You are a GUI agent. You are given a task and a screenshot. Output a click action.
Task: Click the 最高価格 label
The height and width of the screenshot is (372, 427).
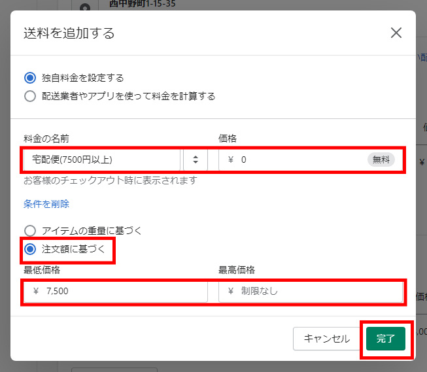237,270
